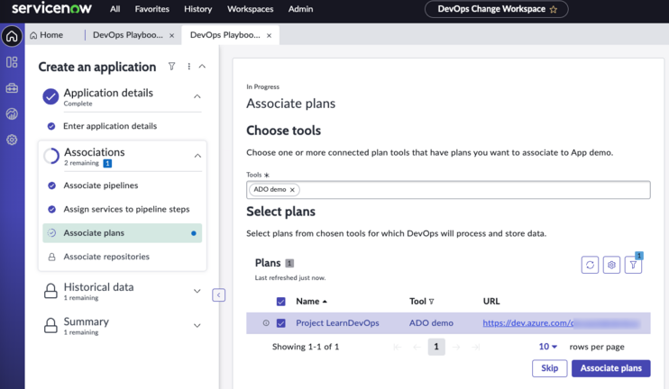Screen dimensions: 669x389
Task: Go to next page of Plans
Action: click(456, 348)
